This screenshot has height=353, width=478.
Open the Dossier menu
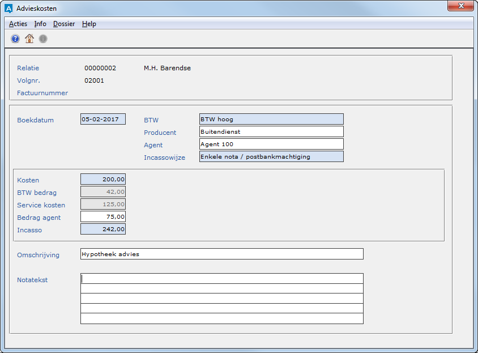pos(64,24)
